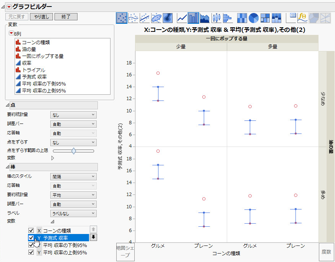Image resolution: width=335 pixels, height=262 pixels.
Task: Click the 終了 button
Action: click(66, 17)
